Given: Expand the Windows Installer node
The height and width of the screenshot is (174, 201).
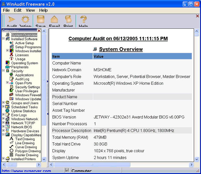Looking at the screenshot, I should [x=7, y=51].
